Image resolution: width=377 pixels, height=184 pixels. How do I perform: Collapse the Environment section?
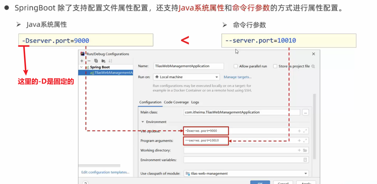(142, 122)
